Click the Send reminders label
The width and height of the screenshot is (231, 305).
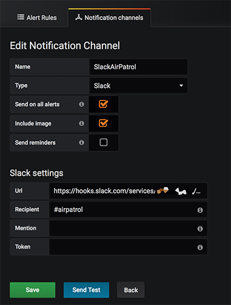point(35,142)
